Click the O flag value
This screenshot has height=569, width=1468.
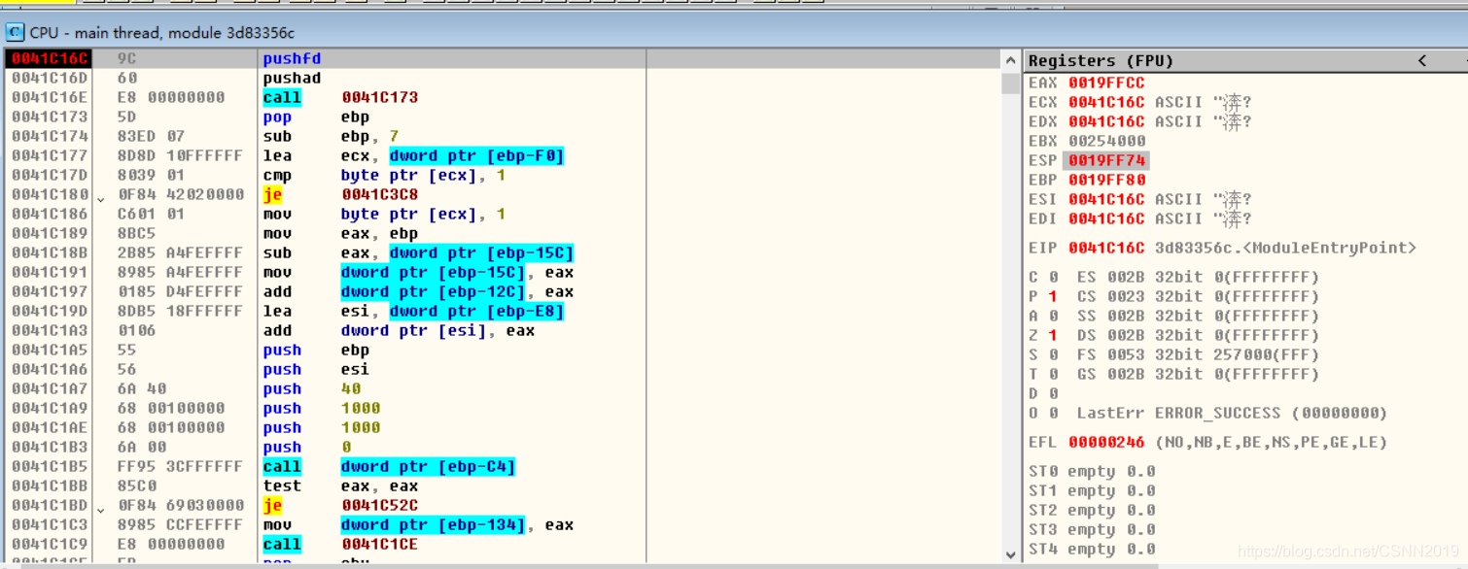(x=1053, y=413)
